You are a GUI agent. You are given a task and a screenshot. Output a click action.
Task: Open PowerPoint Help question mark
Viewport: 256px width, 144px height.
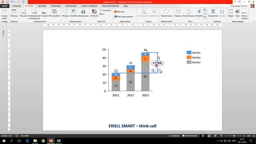click(235, 2)
